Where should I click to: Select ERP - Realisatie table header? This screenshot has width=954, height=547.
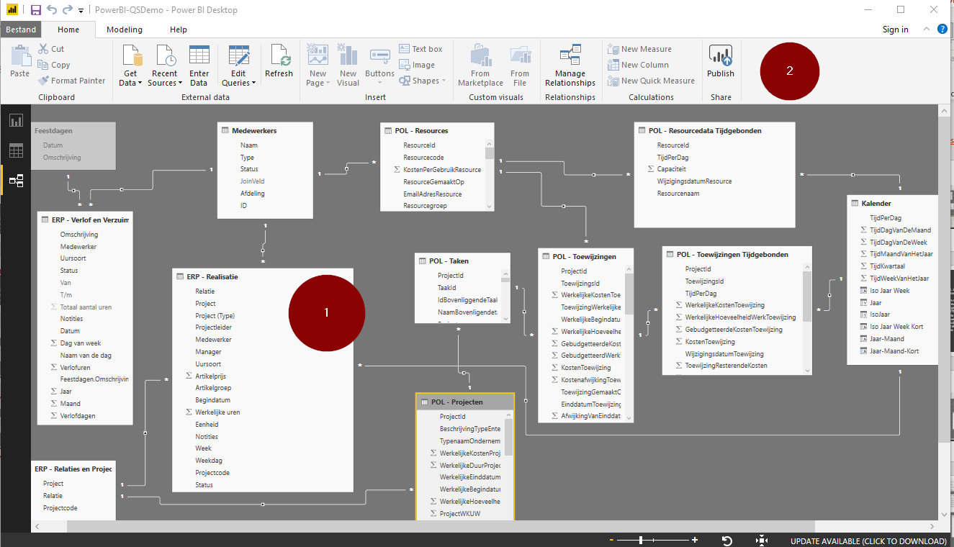click(x=264, y=276)
